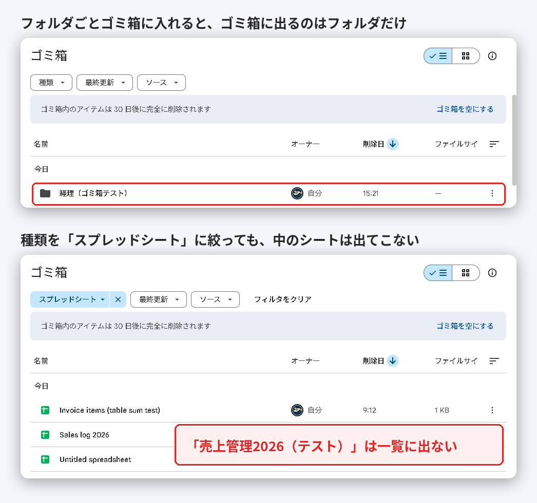537x503 pixels.
Task: Open ソース filter dropdown in lower panel
Action: pos(215,299)
